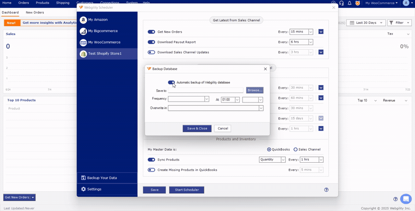
Task: Click the Filter button on dashboard
Action: pyautogui.click(x=400, y=23)
